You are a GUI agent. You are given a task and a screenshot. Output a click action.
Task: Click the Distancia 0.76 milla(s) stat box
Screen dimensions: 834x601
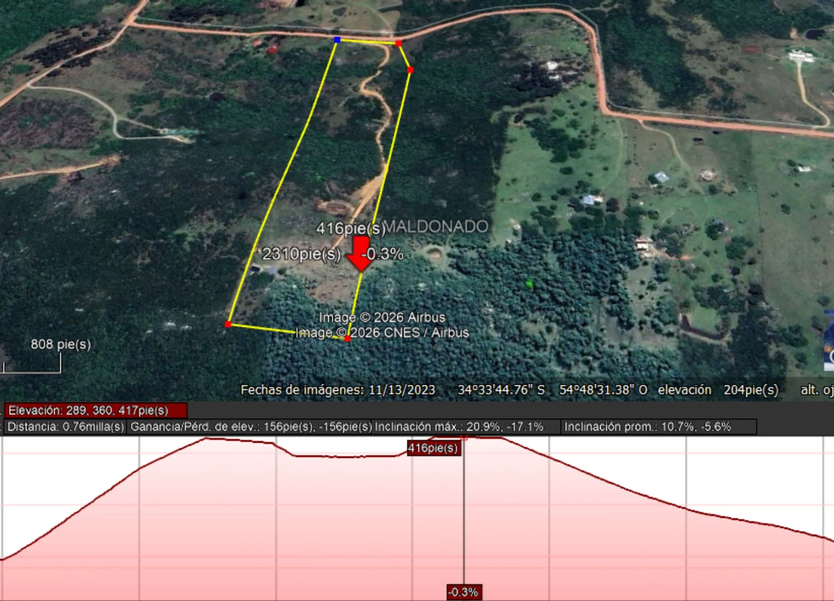pyautogui.click(x=65, y=427)
